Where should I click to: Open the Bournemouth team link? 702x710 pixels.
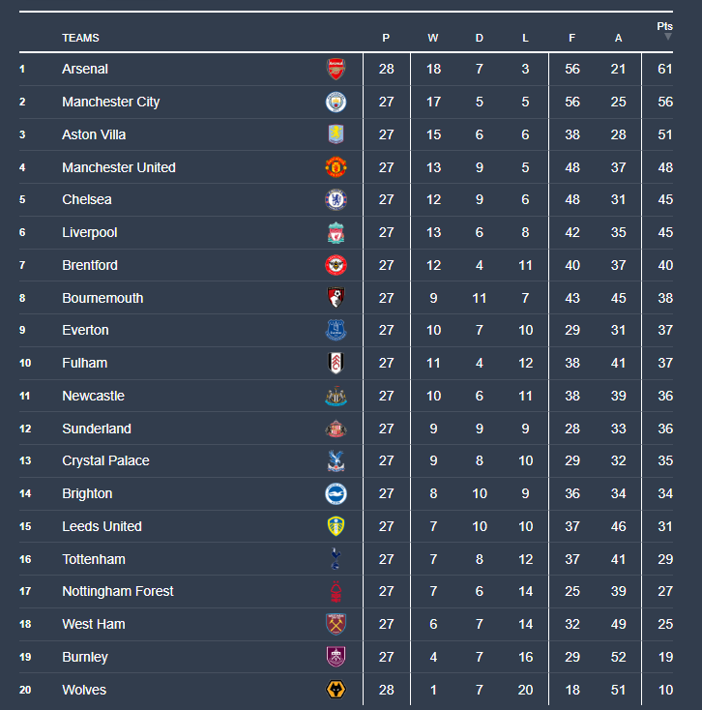[102, 298]
